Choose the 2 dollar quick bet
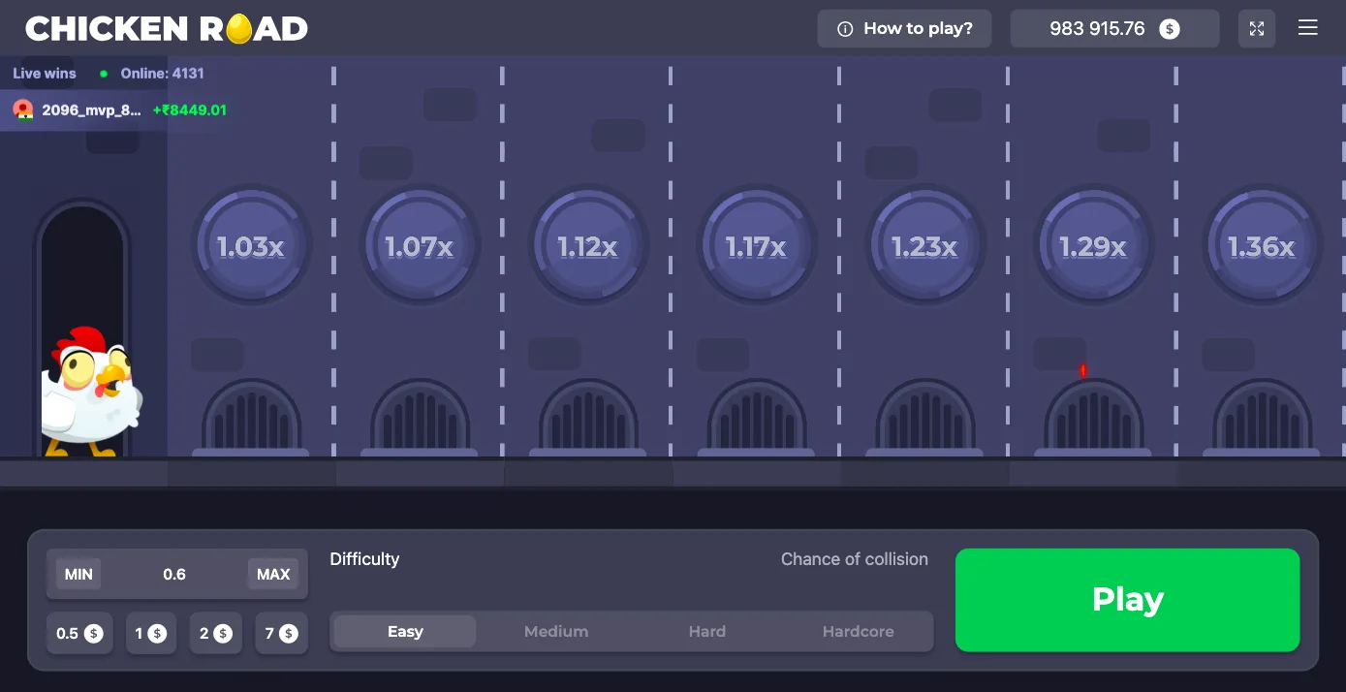The height and width of the screenshot is (692, 1346). tap(216, 634)
